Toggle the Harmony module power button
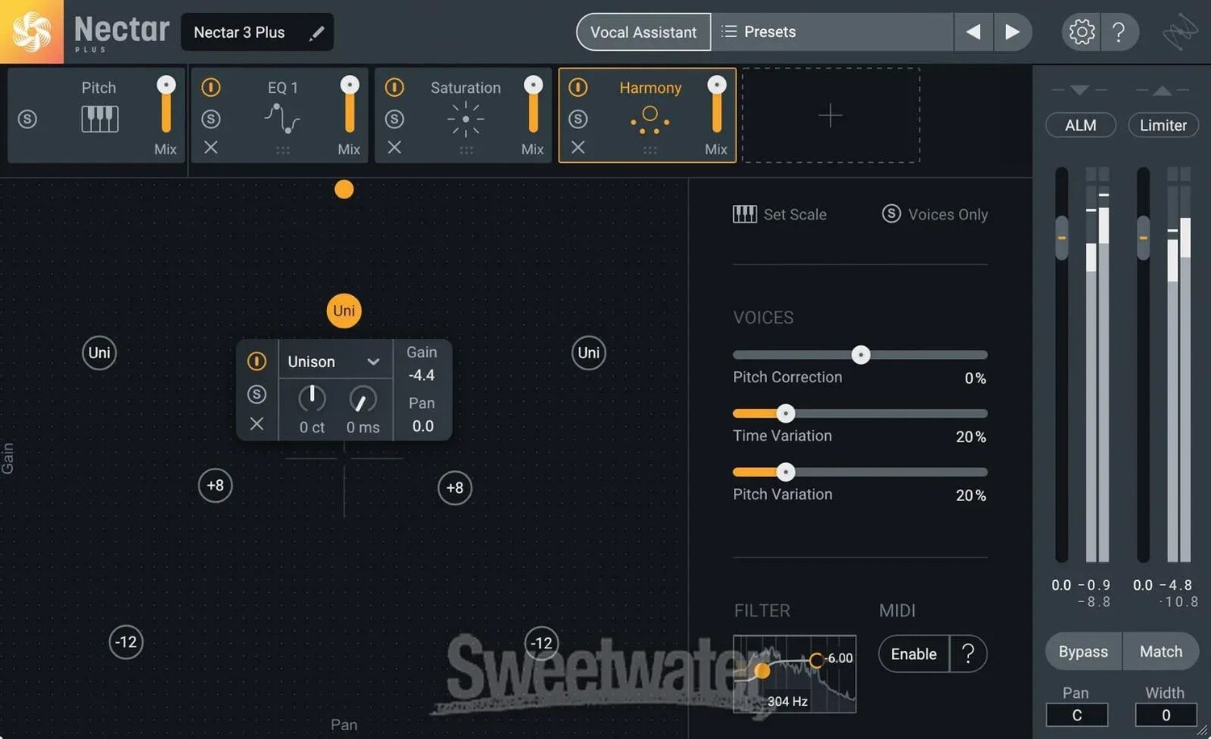The image size is (1211, 739). point(578,87)
